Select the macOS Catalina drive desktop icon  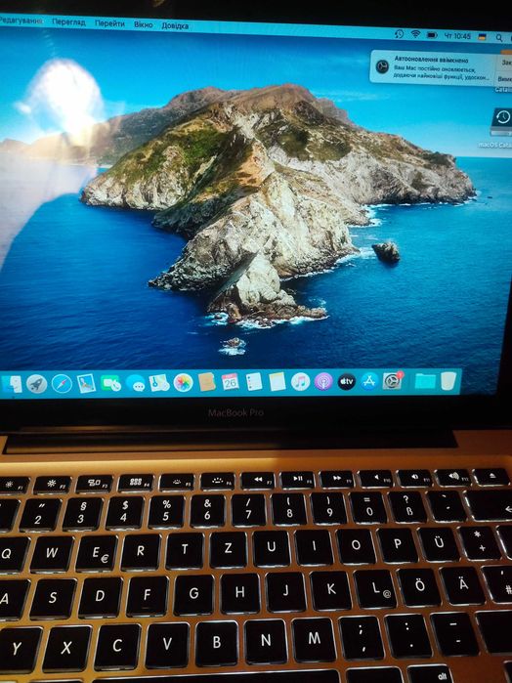point(500,122)
